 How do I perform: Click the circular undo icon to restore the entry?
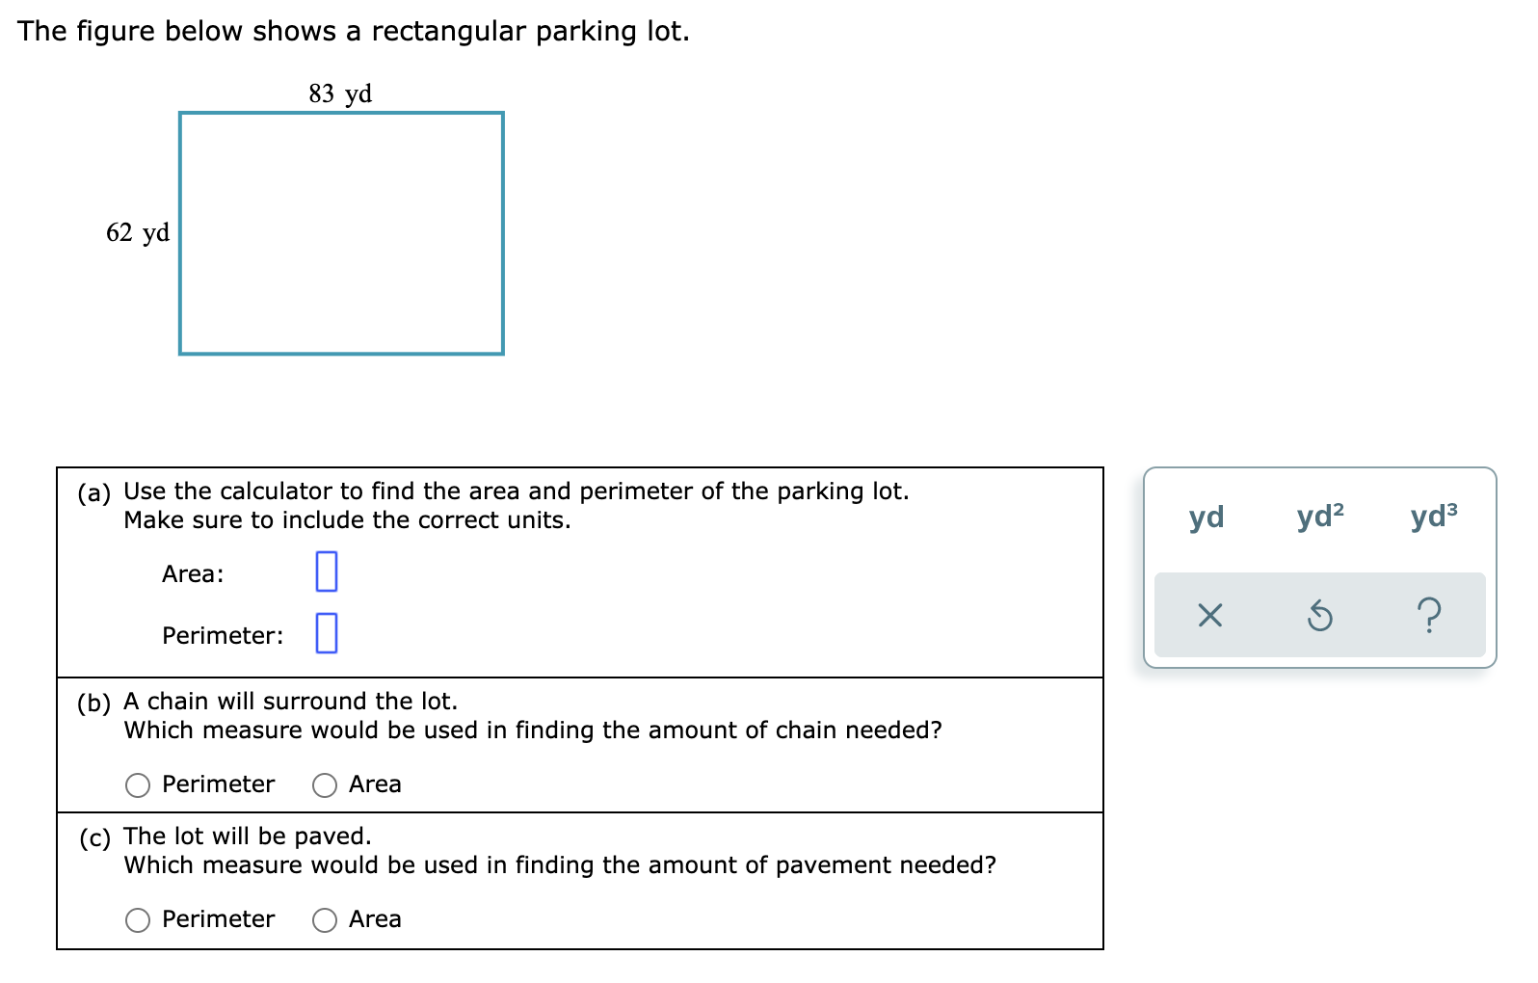pyautogui.click(x=1321, y=615)
